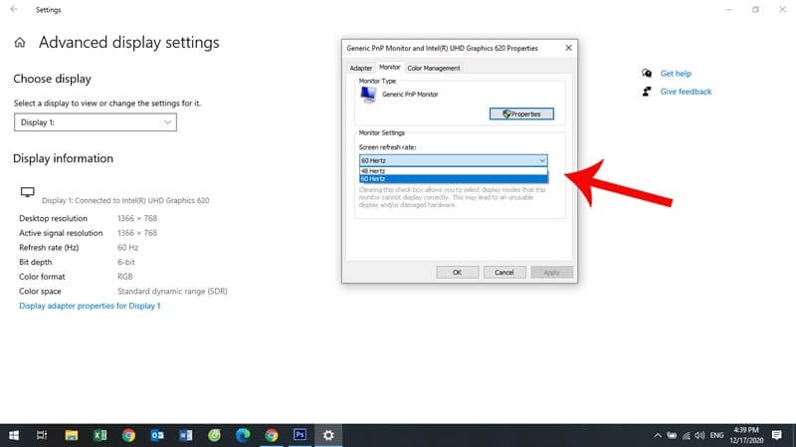Click the Generic PnP Monitor icon in dialog
Screen dimensions: 796x447
(368, 95)
